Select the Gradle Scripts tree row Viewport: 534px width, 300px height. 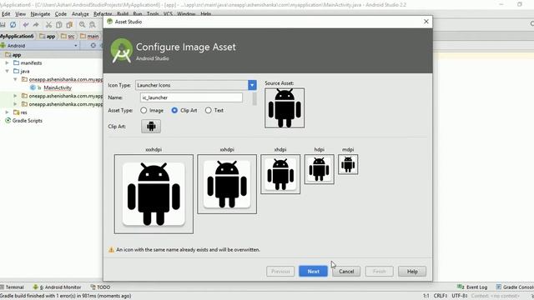28,120
